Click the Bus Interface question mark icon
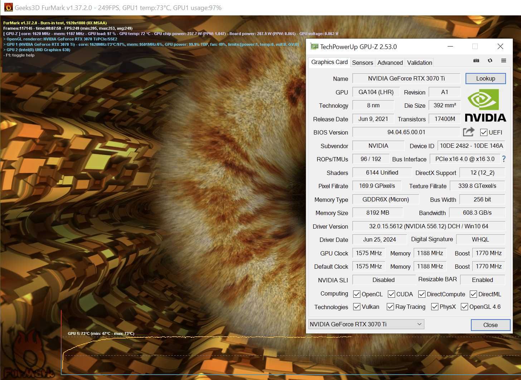521x380 pixels. coord(504,159)
